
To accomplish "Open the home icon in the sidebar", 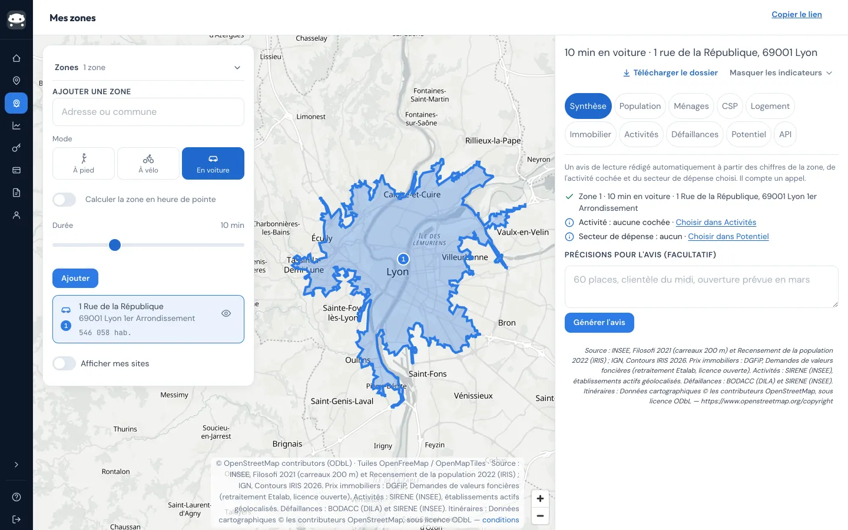I will 16,58.
